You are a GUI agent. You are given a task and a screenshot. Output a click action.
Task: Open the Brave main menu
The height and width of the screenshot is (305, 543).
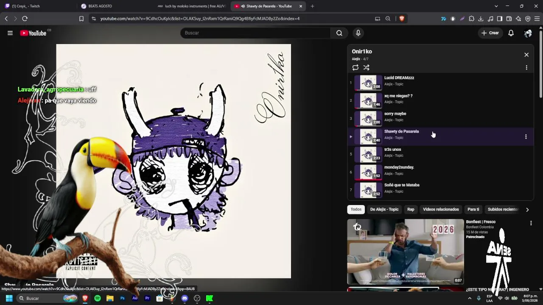pyautogui.click(x=537, y=19)
